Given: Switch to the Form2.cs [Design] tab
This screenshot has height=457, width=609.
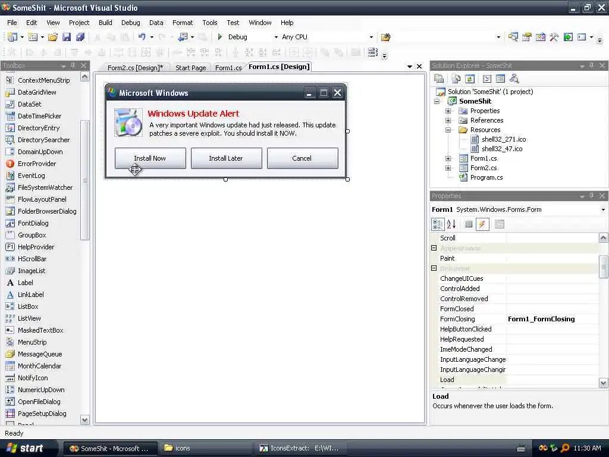Looking at the screenshot, I should click(136, 68).
